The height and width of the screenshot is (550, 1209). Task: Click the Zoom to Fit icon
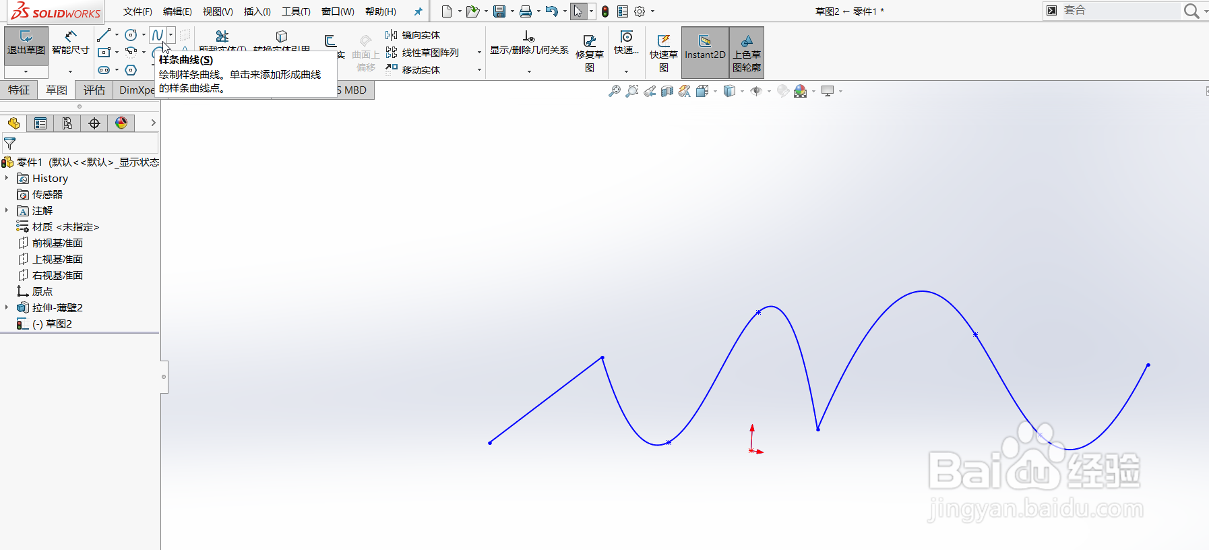[615, 91]
